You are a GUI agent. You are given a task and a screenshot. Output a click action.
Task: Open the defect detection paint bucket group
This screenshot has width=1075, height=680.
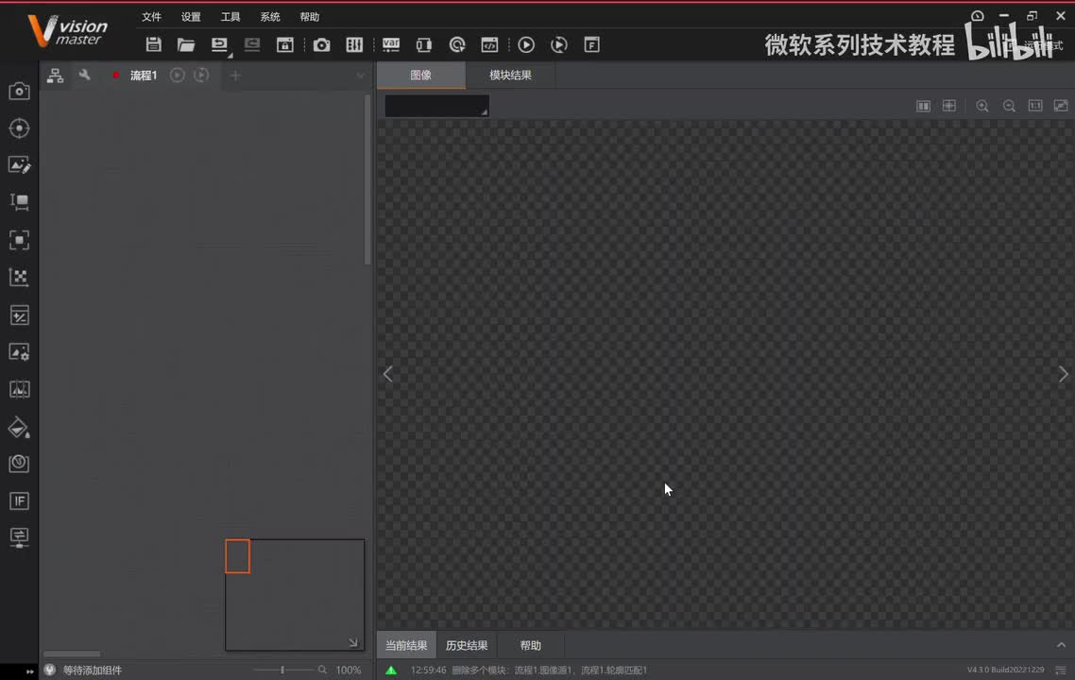tap(19, 427)
